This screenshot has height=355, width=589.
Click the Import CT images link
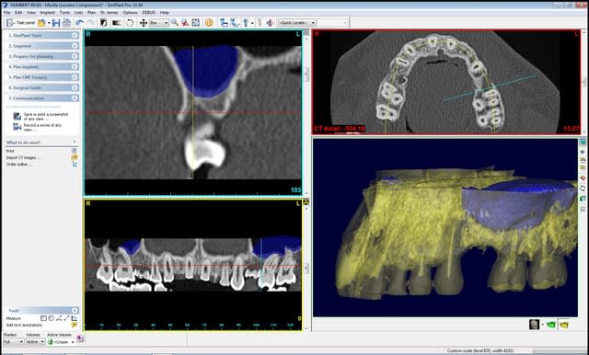click(x=21, y=157)
